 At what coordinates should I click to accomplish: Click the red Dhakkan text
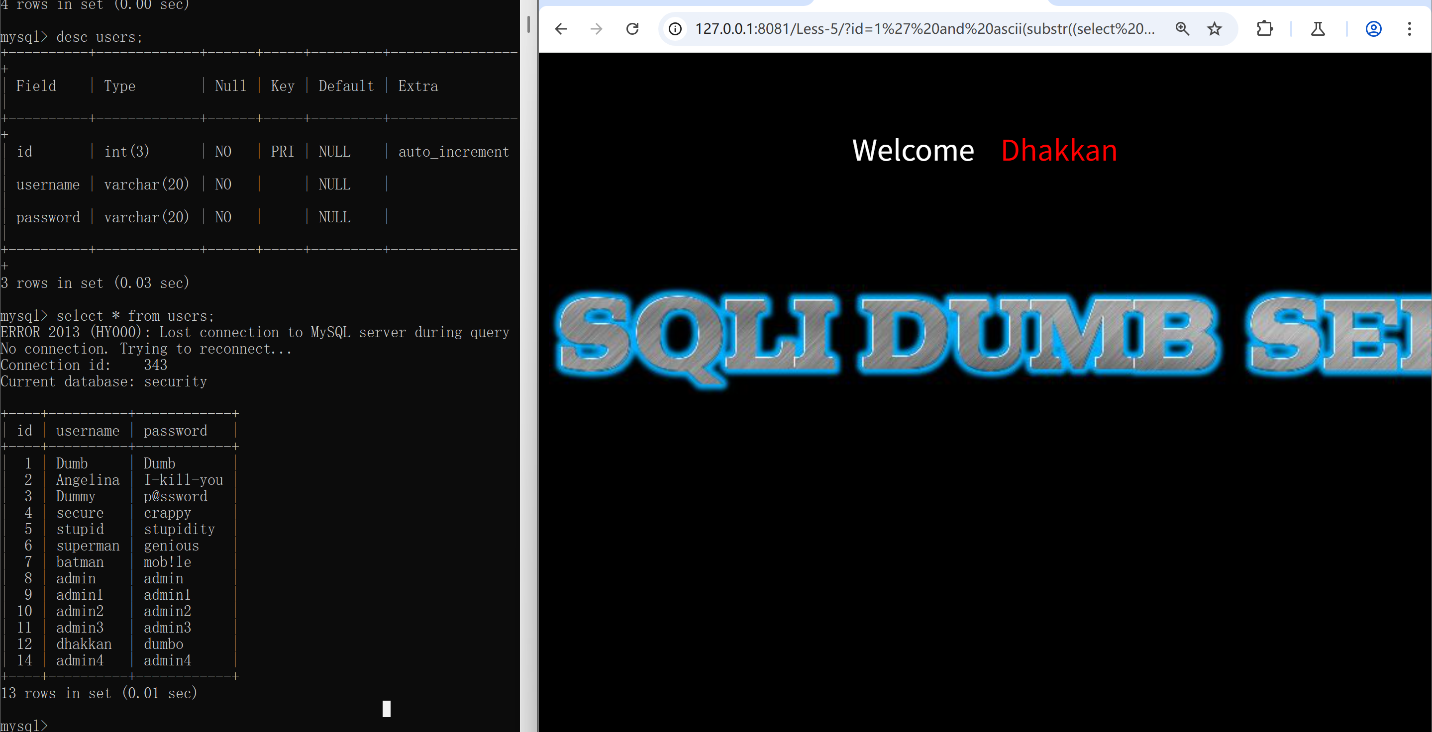pos(1058,151)
